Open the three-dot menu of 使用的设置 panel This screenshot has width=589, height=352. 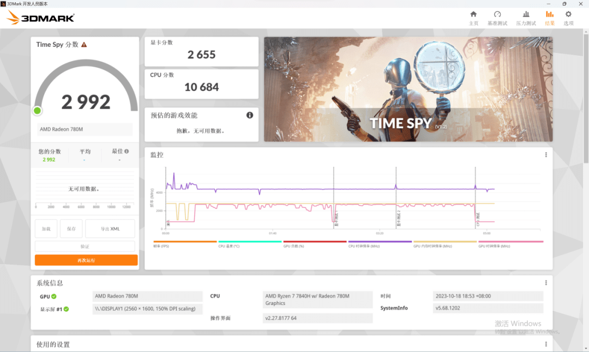click(x=546, y=344)
